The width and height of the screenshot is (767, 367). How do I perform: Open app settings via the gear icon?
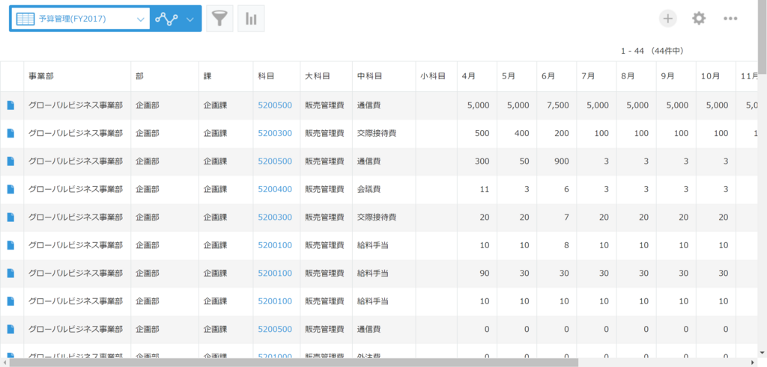click(x=699, y=19)
